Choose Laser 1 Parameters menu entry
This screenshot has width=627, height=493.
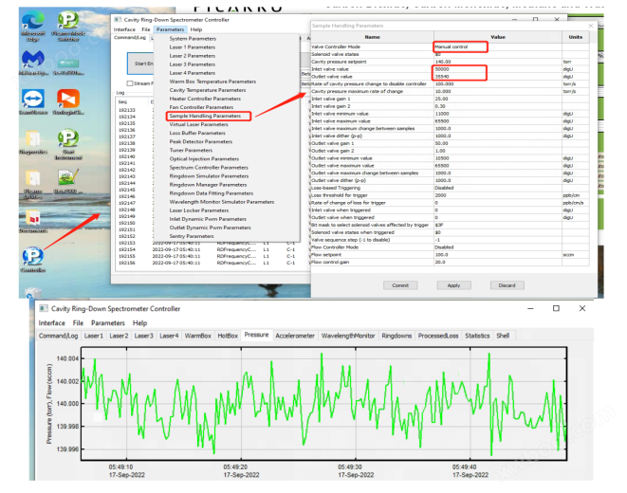pos(193,47)
